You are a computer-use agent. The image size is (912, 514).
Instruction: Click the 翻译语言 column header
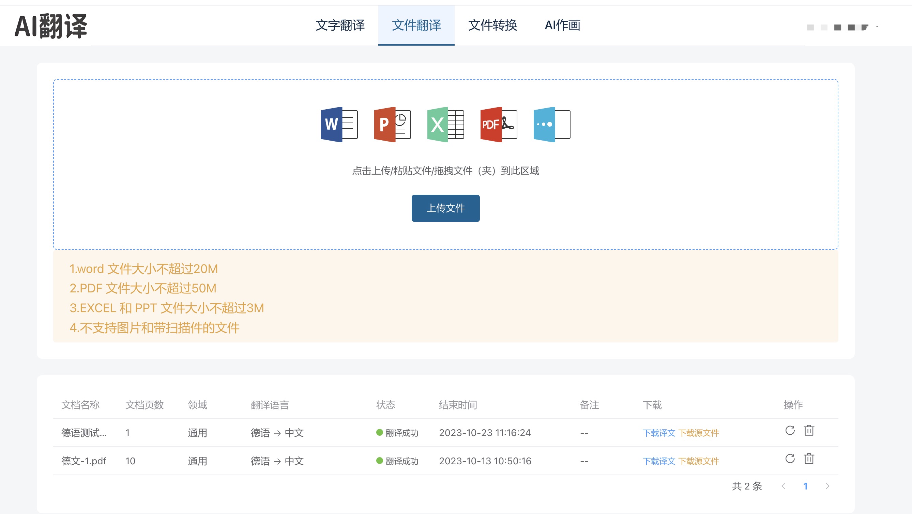(x=270, y=405)
